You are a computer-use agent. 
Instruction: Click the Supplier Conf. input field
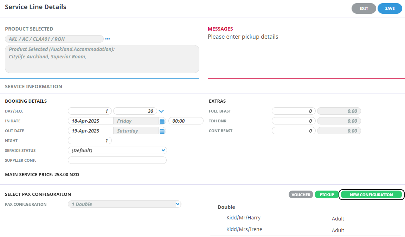coord(117,160)
